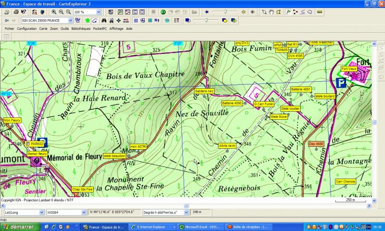Click the démarrer Start button

20,227
